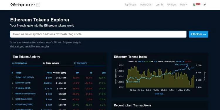Click the $ 1.22 EURX price

coord(49,105)
